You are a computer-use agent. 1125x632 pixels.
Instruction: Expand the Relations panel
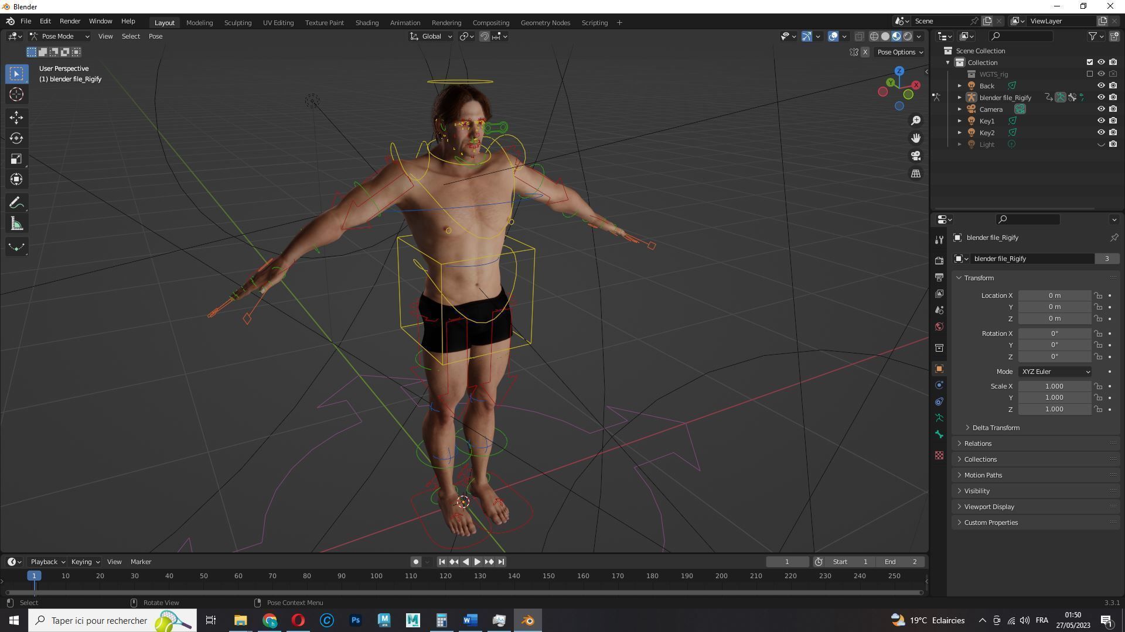(977, 444)
